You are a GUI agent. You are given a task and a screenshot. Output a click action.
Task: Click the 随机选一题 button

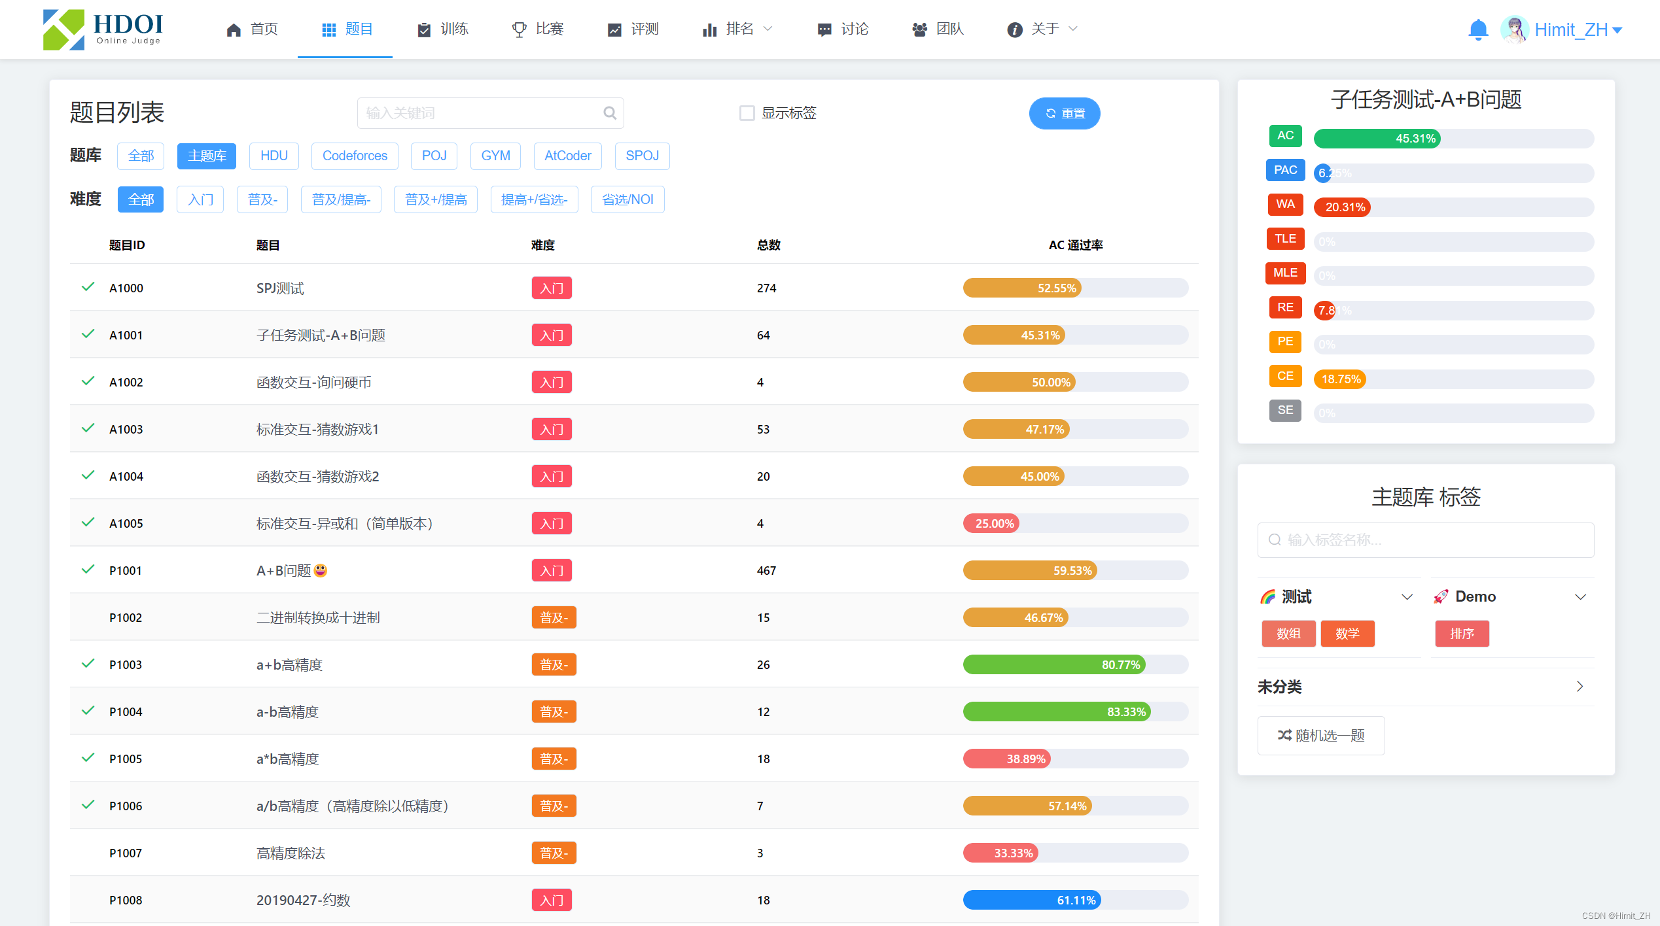(x=1321, y=735)
